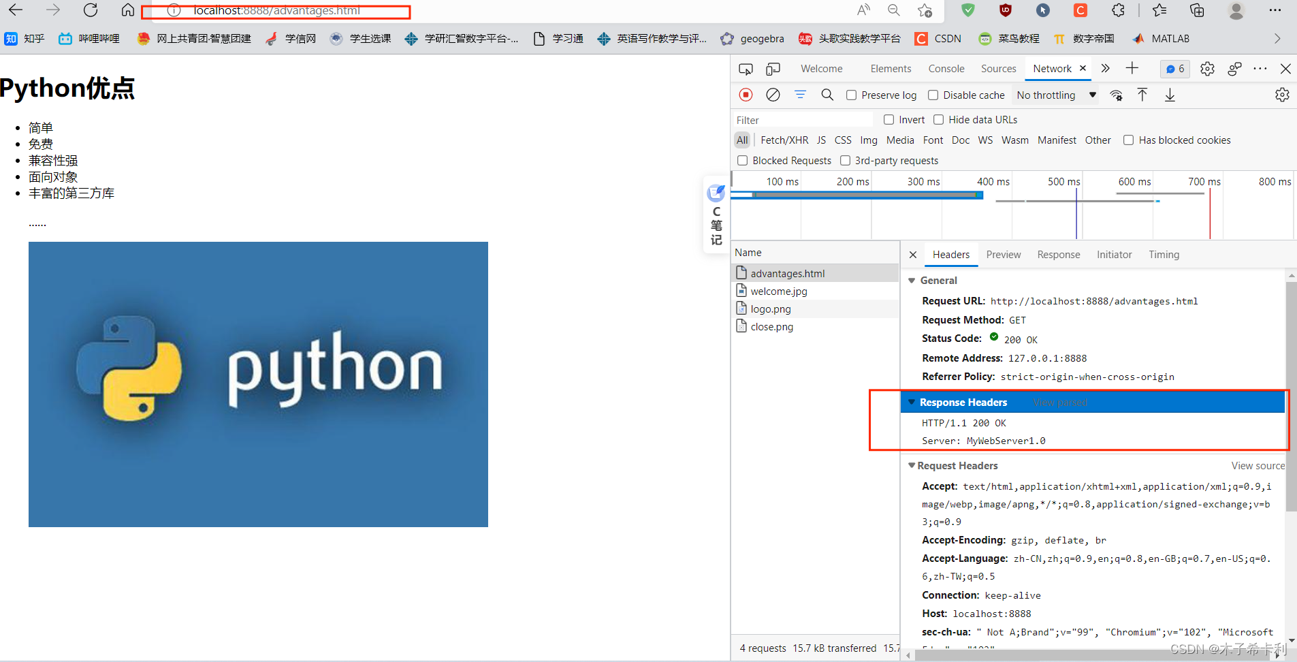Stop recording network log
Viewport: 1297px width, 662px height.
[x=746, y=95]
